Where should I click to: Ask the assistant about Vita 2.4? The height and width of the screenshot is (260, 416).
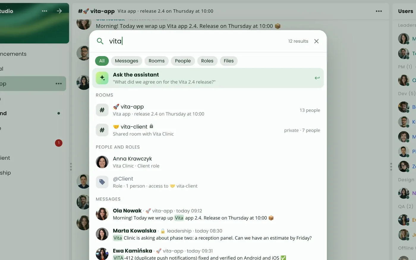pyautogui.click(x=208, y=78)
